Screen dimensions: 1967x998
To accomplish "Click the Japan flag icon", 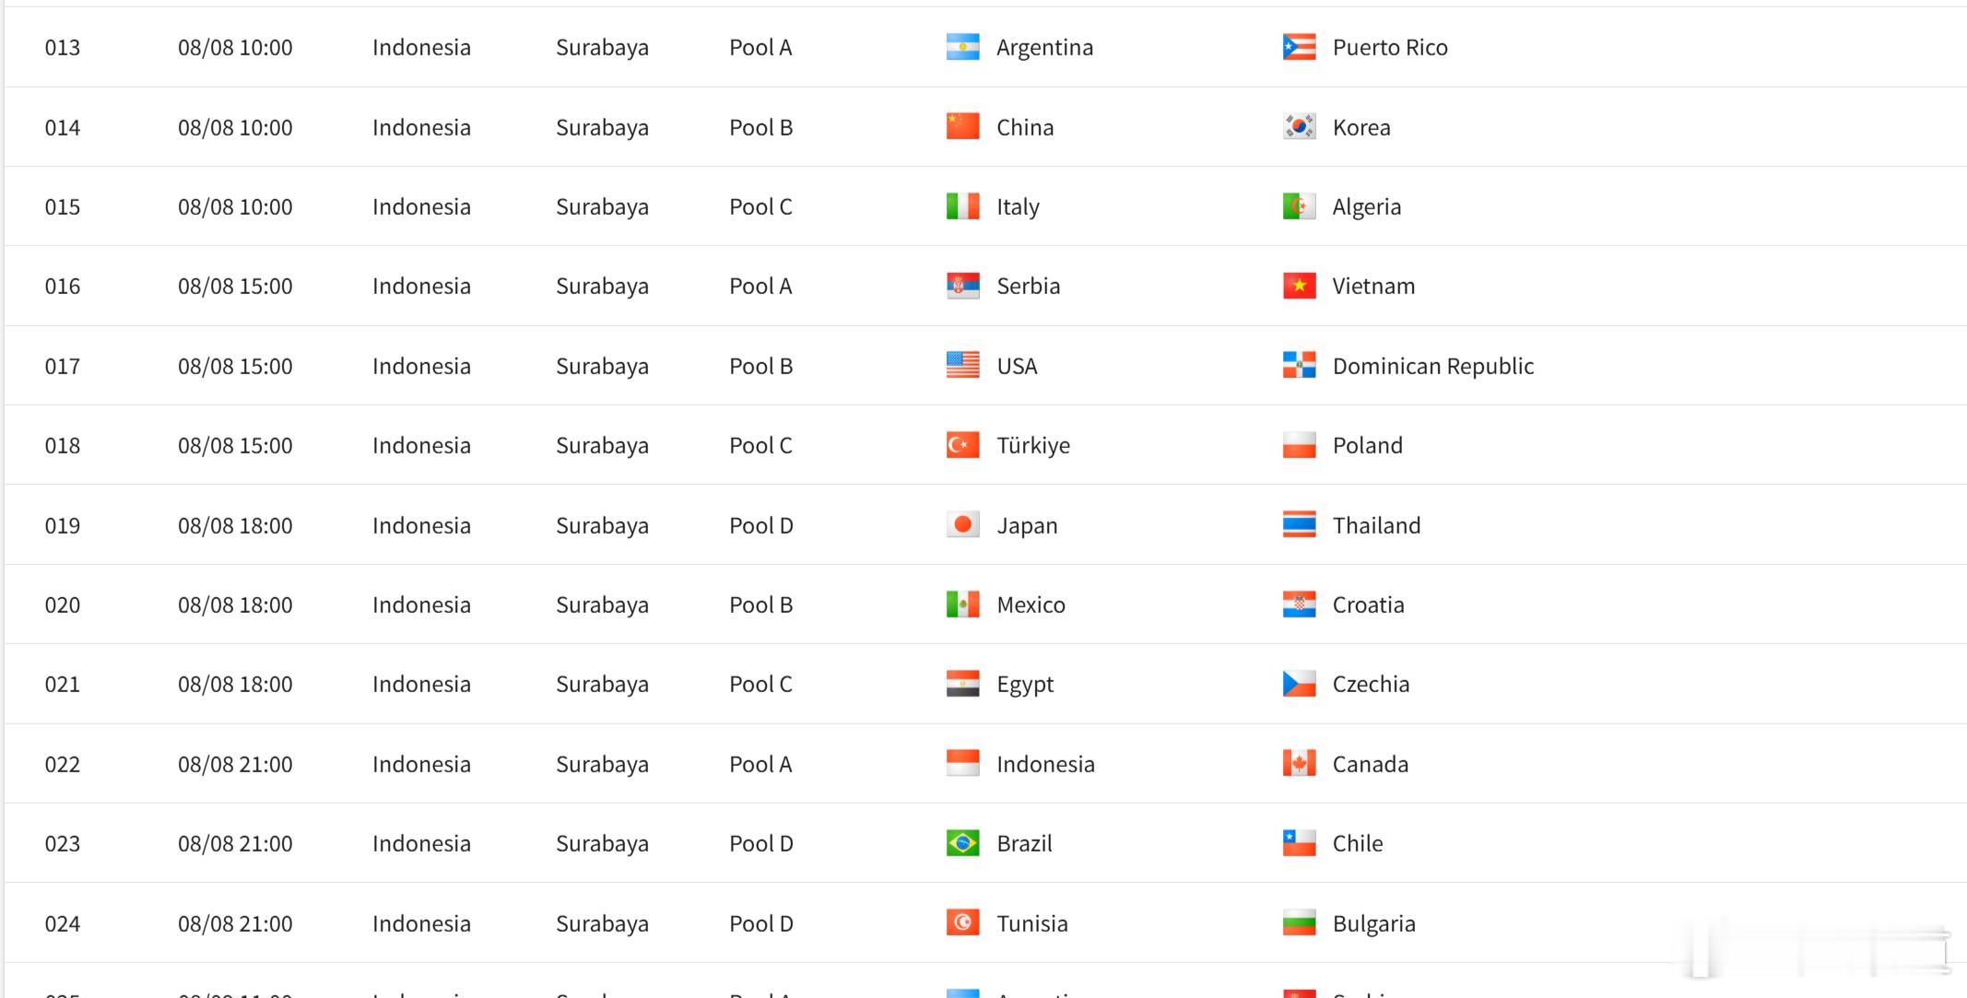I will click(x=962, y=525).
